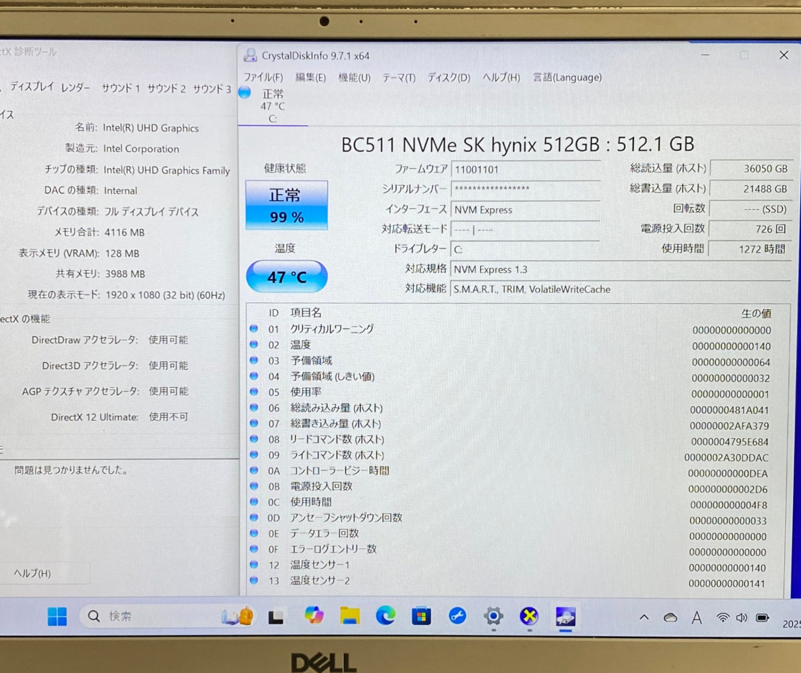Click the 正常 99% health status gauge
801x673 pixels.
pyautogui.click(x=286, y=205)
